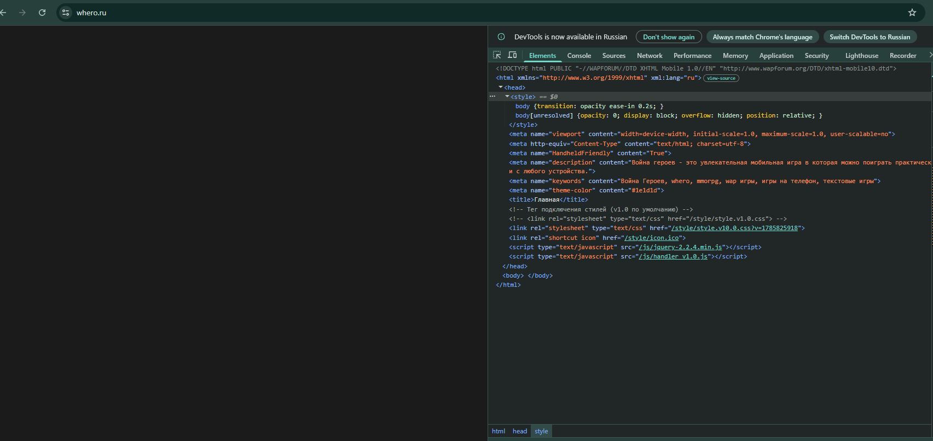Screen dimensions: 933x441
Task: Select the html xmlns element row
Action: click(x=599, y=78)
